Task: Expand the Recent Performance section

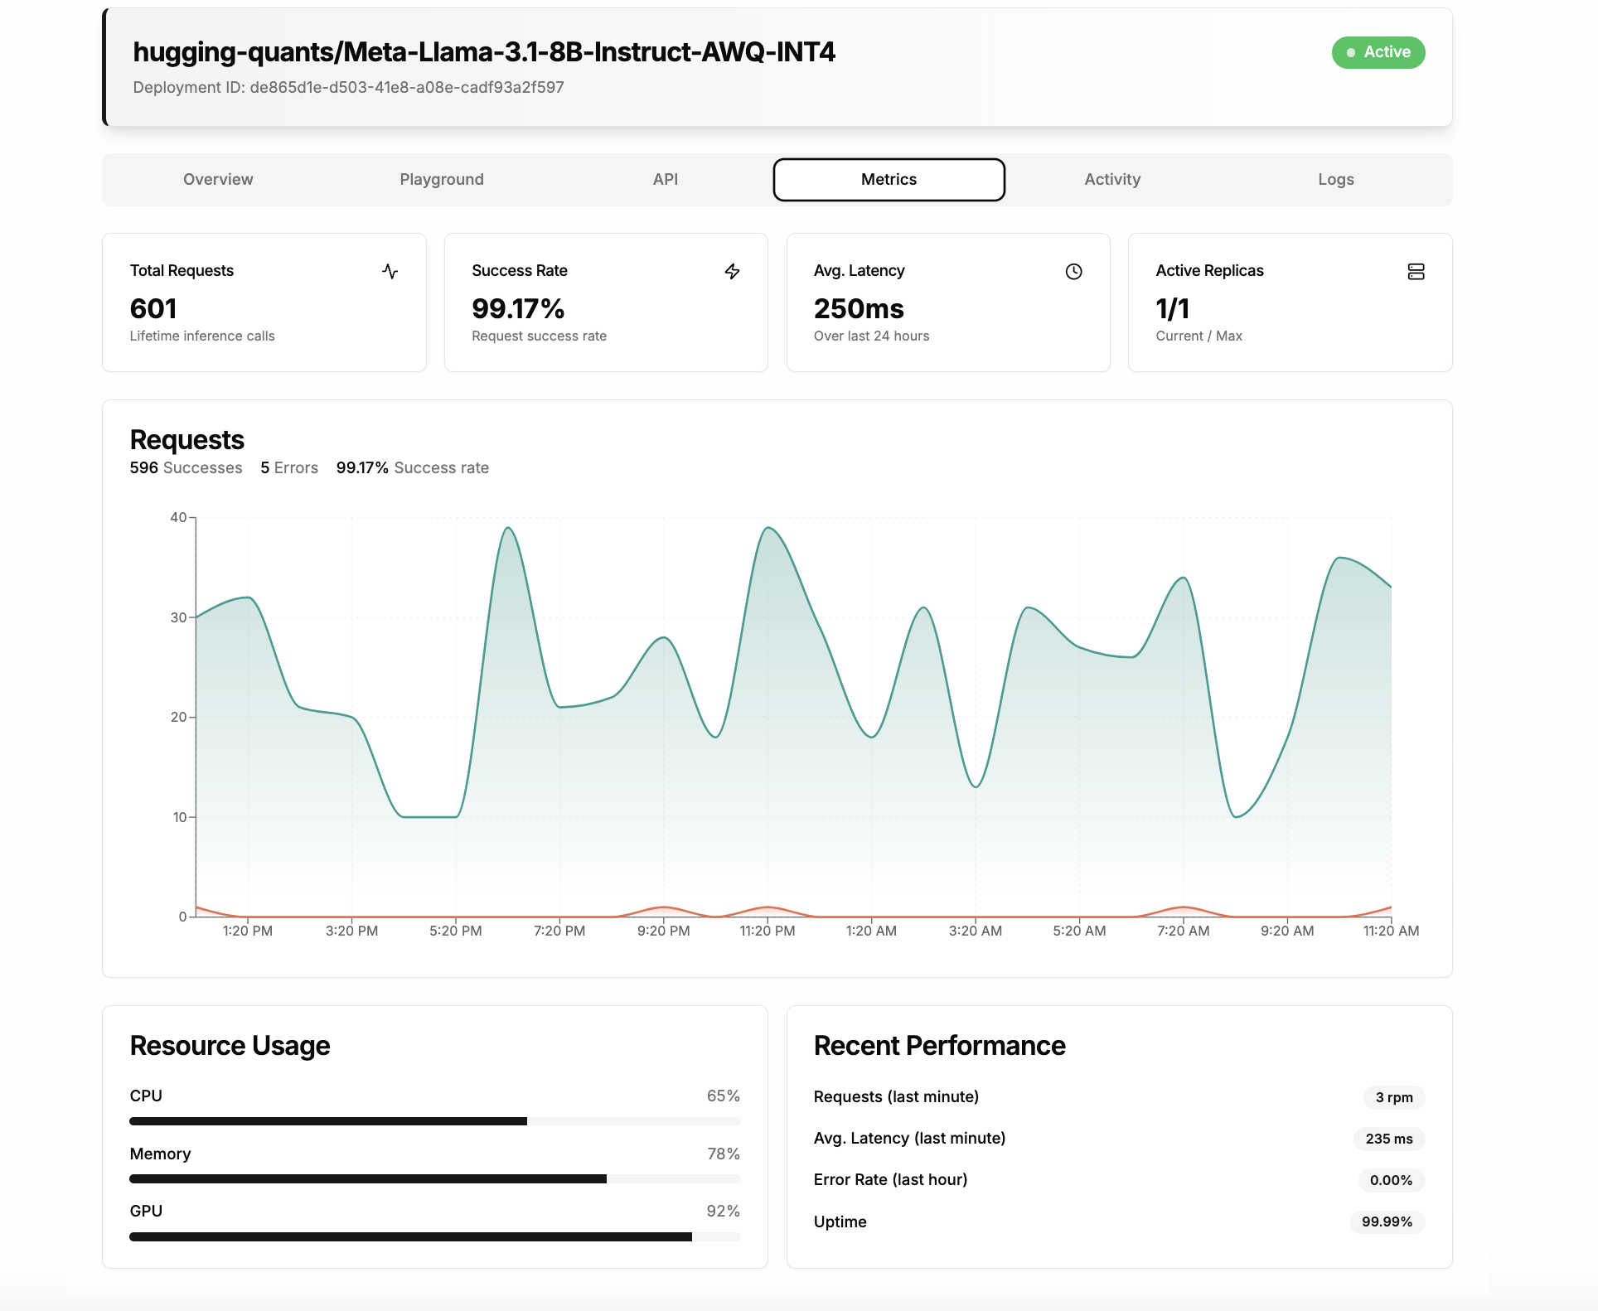Action: (x=939, y=1046)
